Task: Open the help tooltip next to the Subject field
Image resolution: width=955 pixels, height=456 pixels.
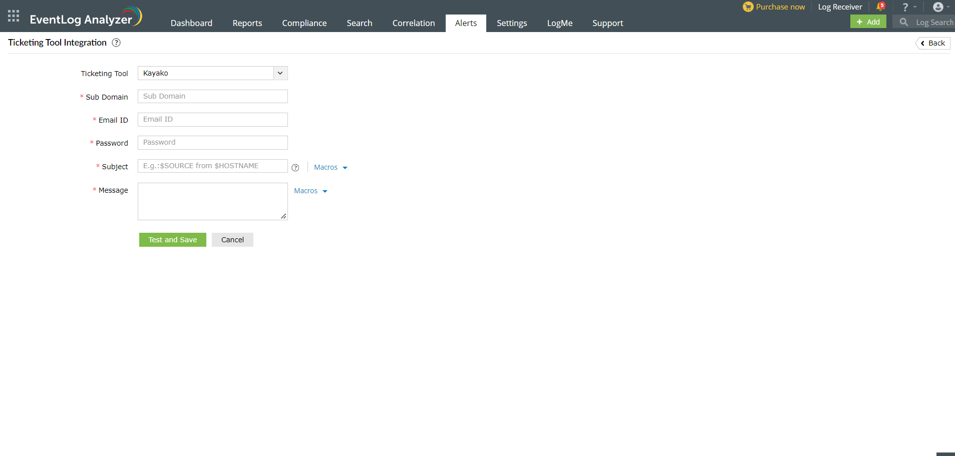Action: (295, 168)
